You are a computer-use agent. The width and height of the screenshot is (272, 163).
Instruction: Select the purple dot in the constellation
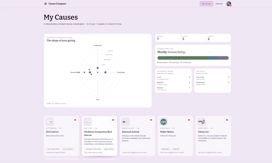pos(98,68)
